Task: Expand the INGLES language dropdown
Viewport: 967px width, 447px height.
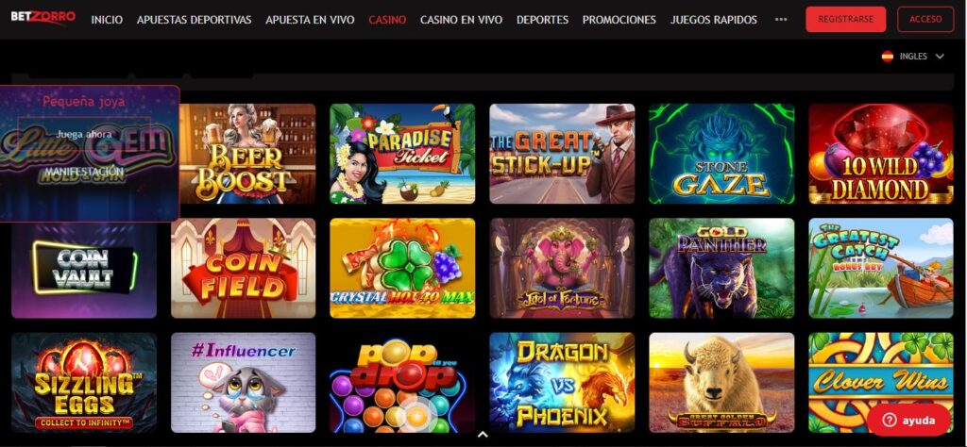Action: pyautogui.click(x=913, y=57)
